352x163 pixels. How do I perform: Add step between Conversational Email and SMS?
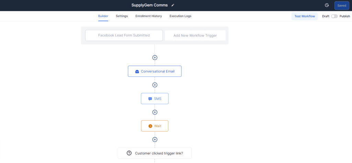point(155,85)
